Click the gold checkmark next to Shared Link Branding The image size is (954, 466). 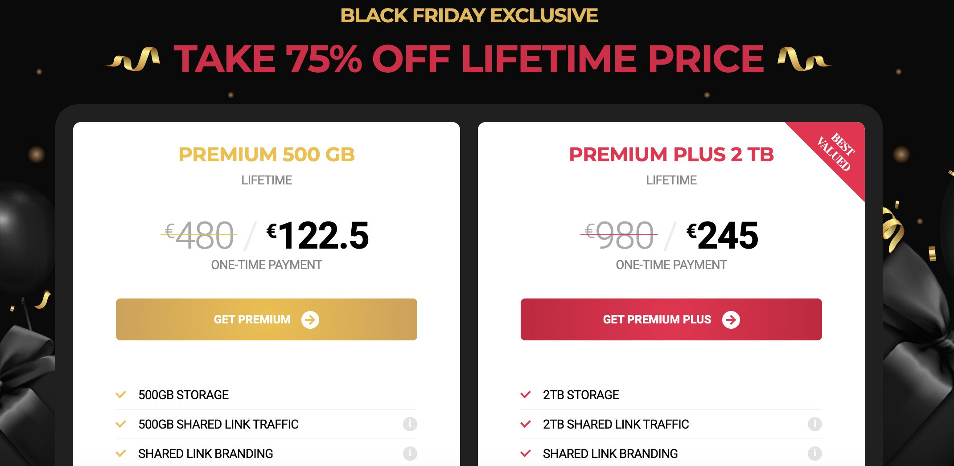(121, 454)
